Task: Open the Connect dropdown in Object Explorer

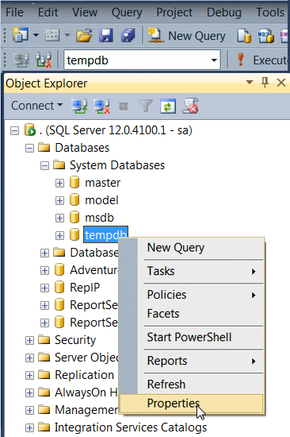Action: (x=36, y=106)
